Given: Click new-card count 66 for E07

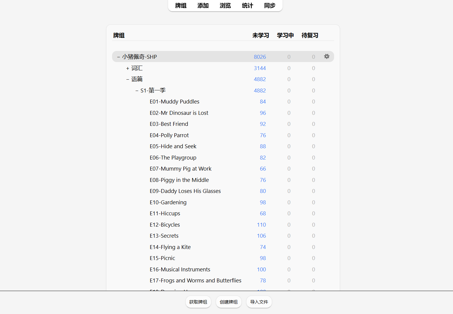Looking at the screenshot, I should click(263, 169).
